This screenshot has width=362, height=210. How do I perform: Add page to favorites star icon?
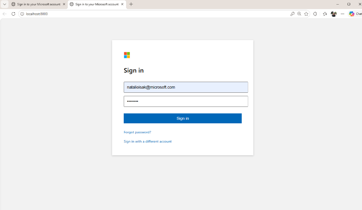point(306,14)
